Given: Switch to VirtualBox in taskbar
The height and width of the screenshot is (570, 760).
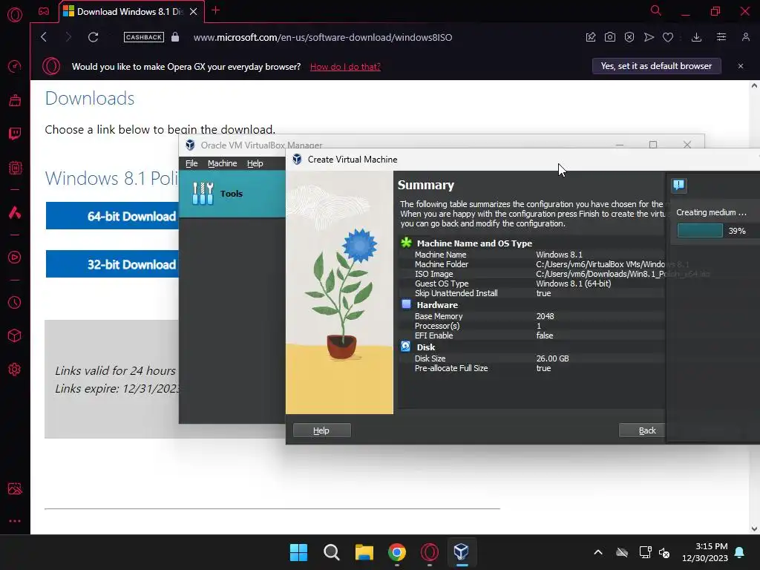Looking at the screenshot, I should coord(462,552).
